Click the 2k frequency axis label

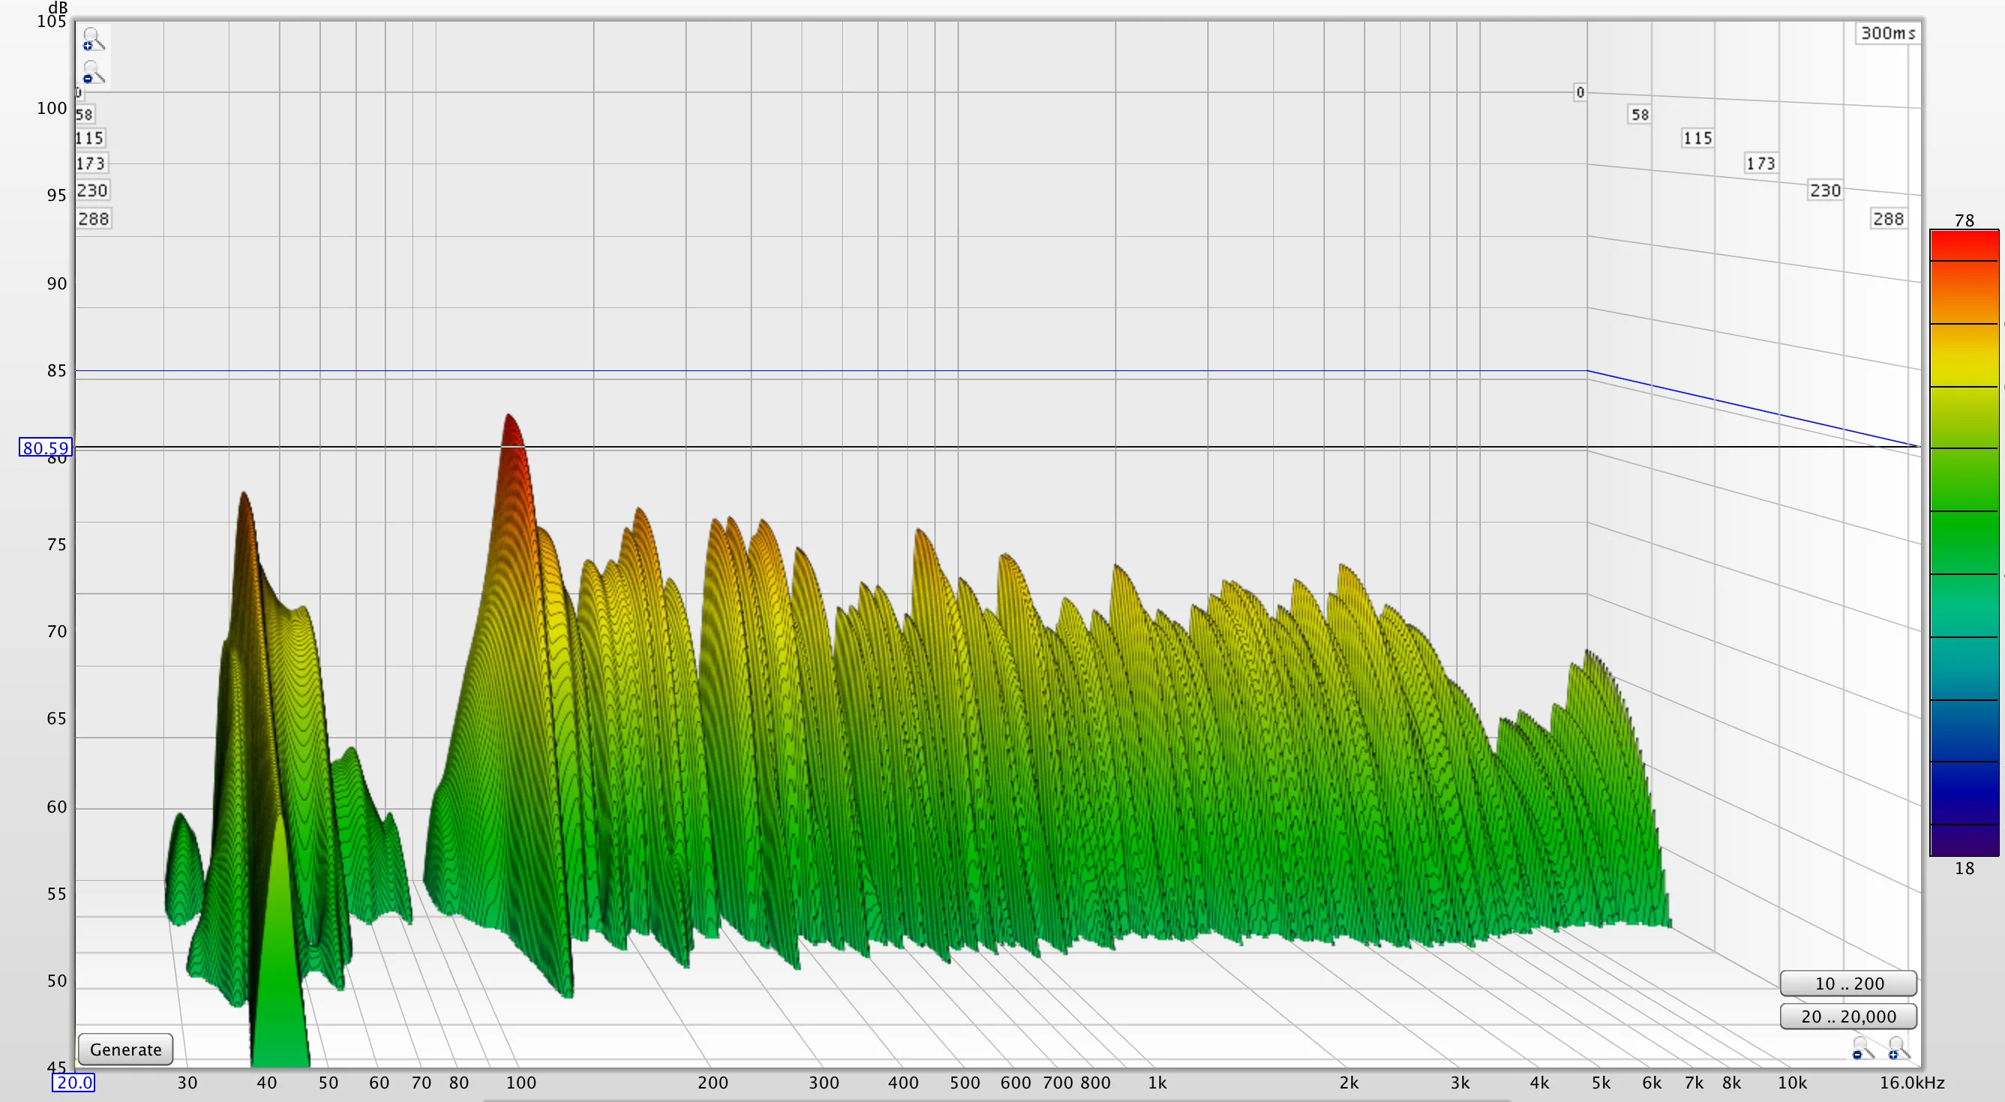pos(1348,1083)
